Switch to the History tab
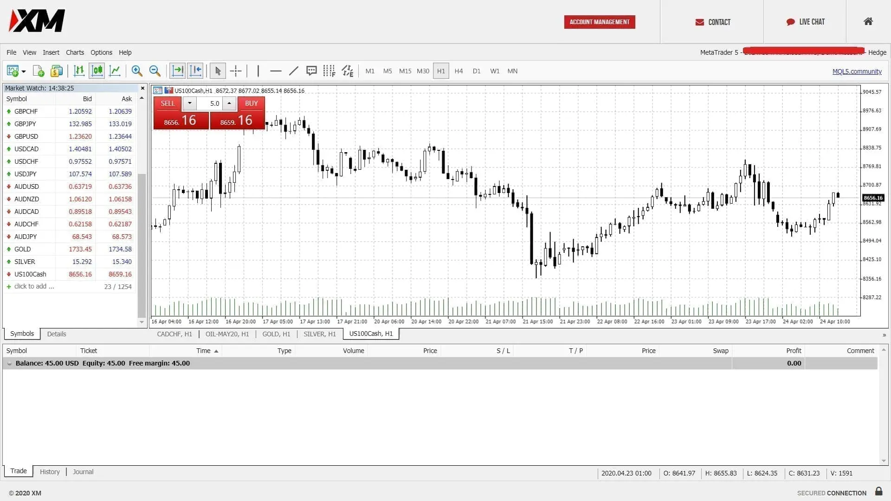Viewport: 891px width, 501px height. (x=50, y=472)
